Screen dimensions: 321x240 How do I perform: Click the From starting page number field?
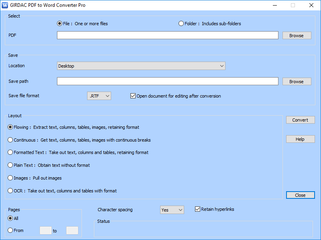tap(46, 230)
